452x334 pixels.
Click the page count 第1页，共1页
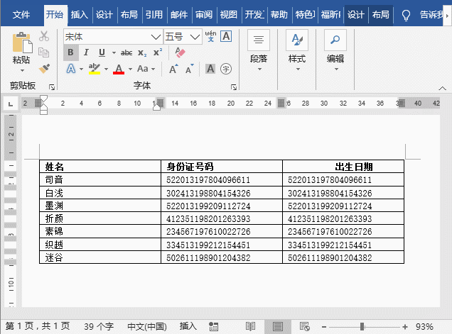38,326
